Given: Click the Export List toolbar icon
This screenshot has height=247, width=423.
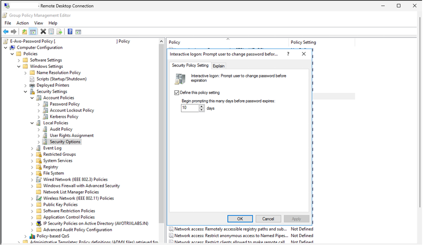Looking at the screenshot, I should click(x=59, y=32).
